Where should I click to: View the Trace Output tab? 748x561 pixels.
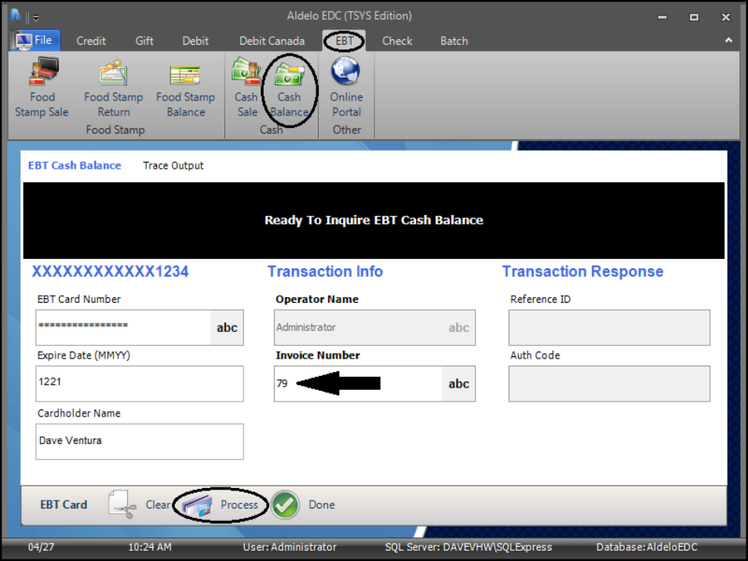[x=173, y=166]
